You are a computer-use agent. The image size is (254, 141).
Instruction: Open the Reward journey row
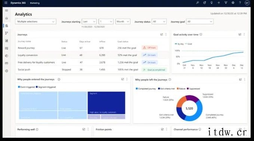(92, 48)
